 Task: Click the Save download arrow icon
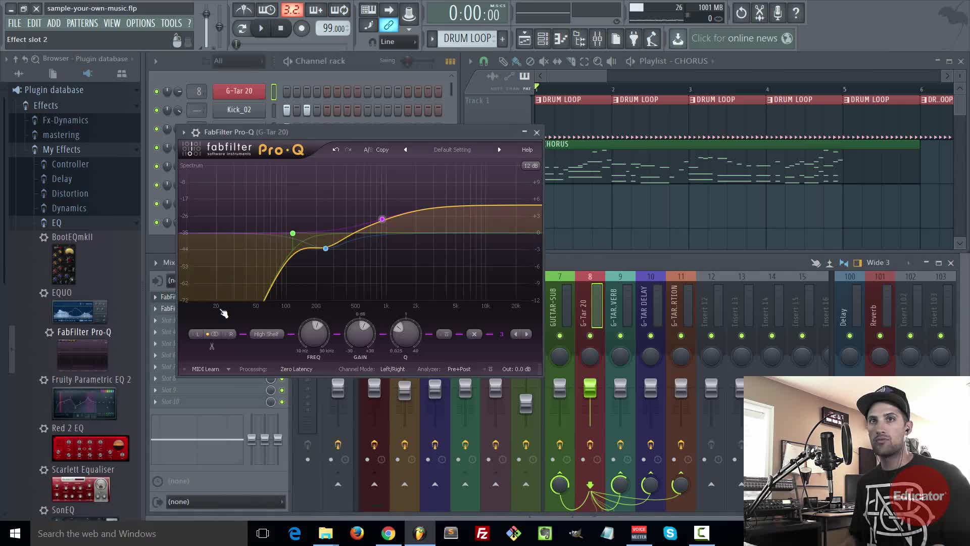pos(678,38)
